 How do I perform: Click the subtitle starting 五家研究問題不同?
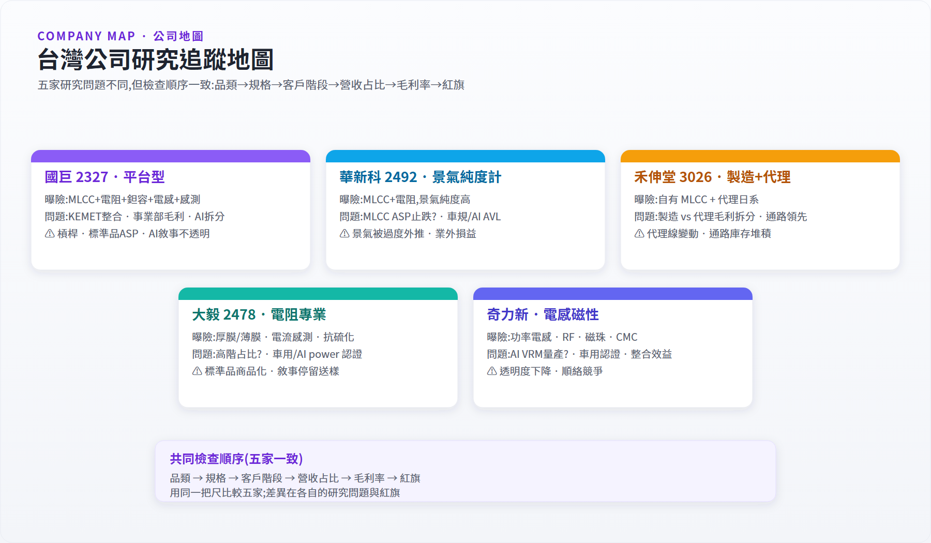[x=251, y=85]
